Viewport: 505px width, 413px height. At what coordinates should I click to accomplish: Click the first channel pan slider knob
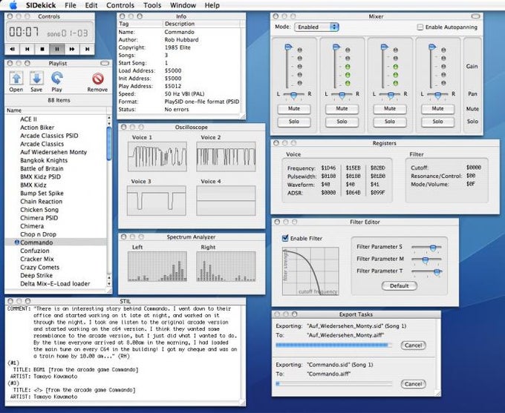tap(294, 95)
